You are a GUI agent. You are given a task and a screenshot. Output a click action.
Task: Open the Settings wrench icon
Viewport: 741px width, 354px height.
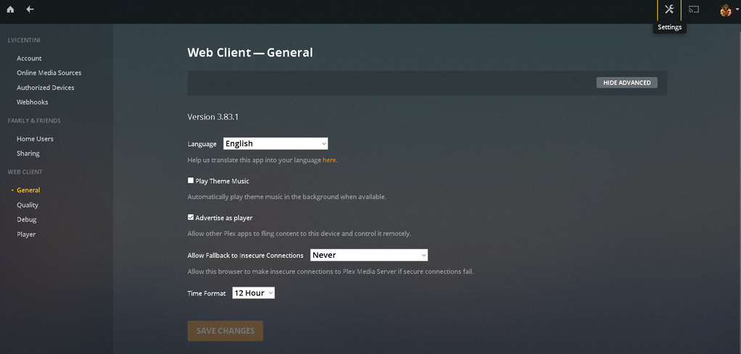click(x=668, y=9)
